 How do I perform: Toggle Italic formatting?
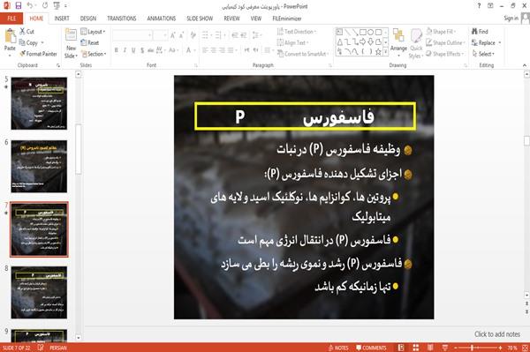pyautogui.click(x=125, y=50)
